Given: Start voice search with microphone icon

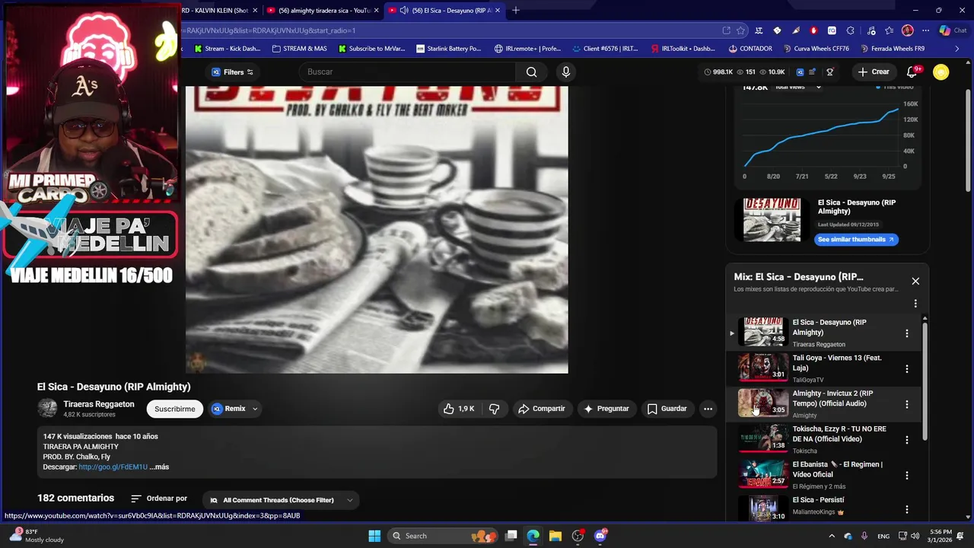Looking at the screenshot, I should [565, 72].
